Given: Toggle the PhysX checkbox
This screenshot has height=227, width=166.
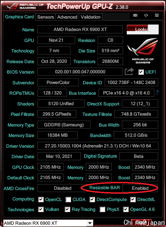Looking at the screenshot, I should 102,210.
